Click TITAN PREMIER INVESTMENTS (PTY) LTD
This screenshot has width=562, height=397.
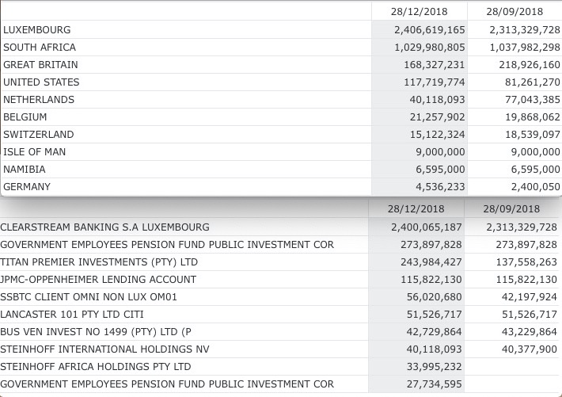pos(99,262)
